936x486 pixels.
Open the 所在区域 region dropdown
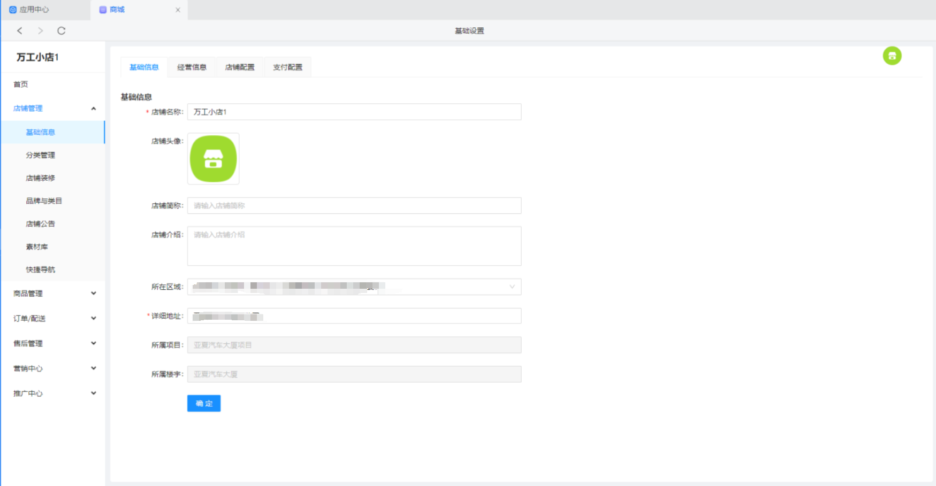[x=354, y=287]
